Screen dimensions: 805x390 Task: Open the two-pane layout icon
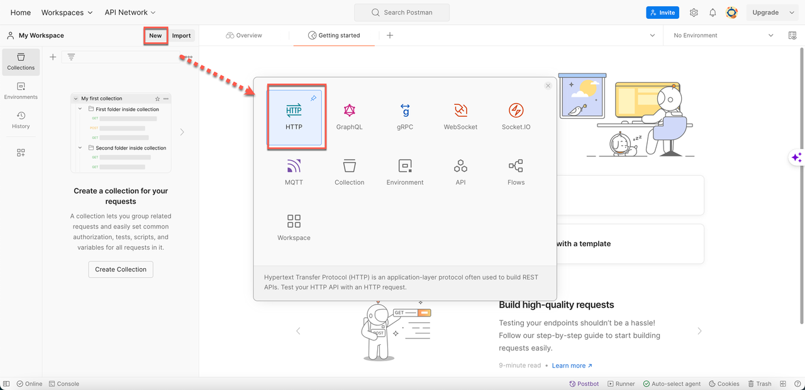point(782,384)
